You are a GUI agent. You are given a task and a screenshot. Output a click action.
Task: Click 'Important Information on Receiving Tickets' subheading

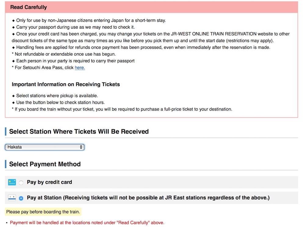click(66, 84)
